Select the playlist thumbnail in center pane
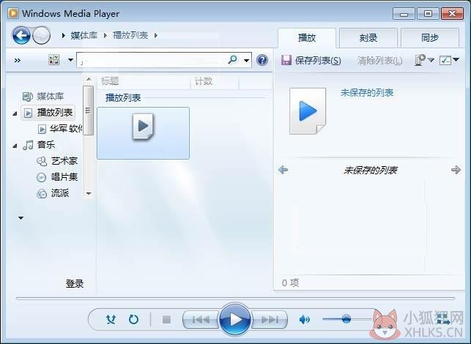Viewport: 471px width, 344px height. point(144,133)
